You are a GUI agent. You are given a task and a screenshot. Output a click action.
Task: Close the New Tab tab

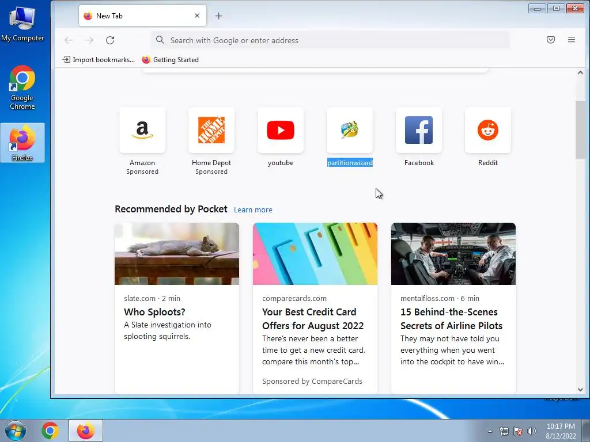click(197, 16)
